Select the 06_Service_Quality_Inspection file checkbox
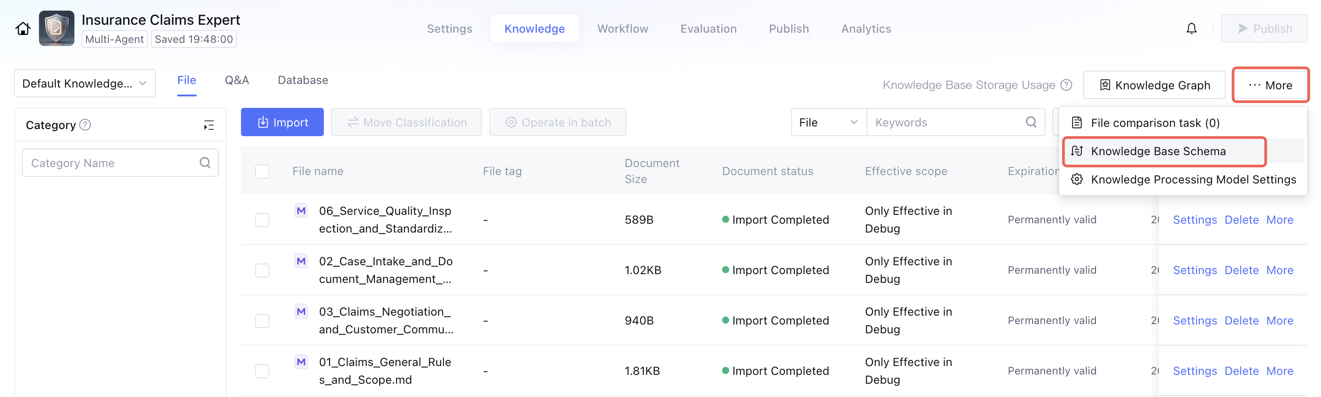The height and width of the screenshot is (397, 1321). click(262, 220)
